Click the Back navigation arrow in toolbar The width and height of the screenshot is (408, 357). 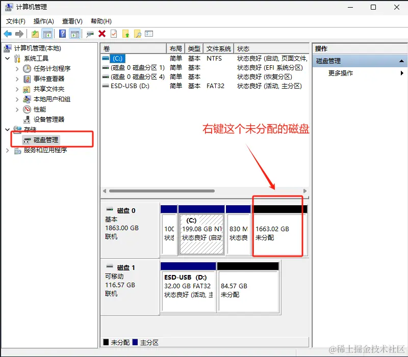(x=8, y=34)
